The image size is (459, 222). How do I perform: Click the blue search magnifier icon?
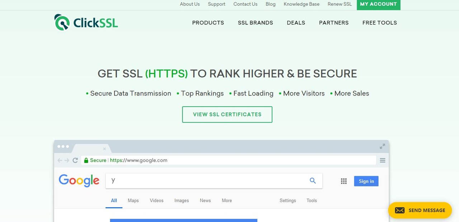pos(313,181)
